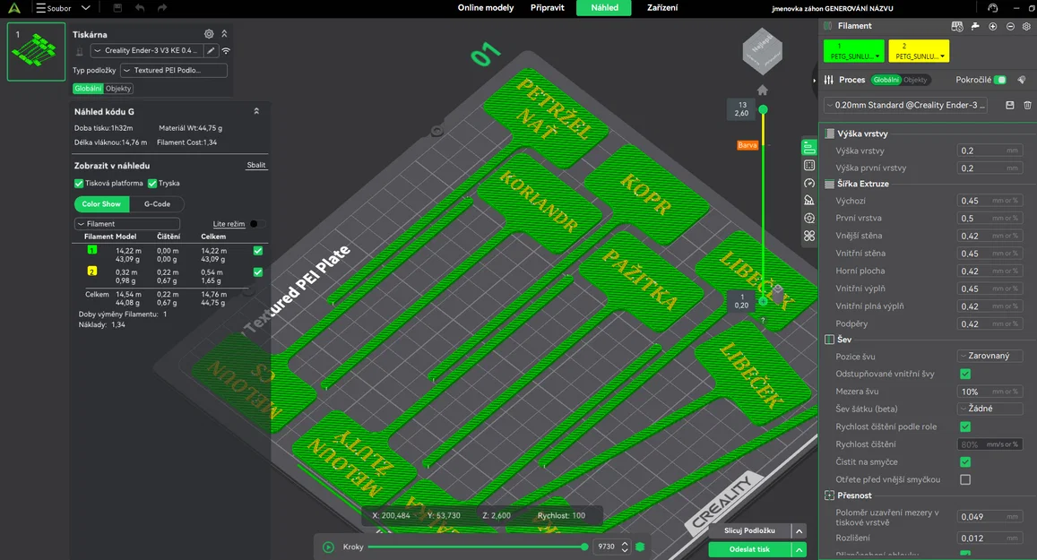Select the line type view icon in vertical toolbar

coord(809,148)
